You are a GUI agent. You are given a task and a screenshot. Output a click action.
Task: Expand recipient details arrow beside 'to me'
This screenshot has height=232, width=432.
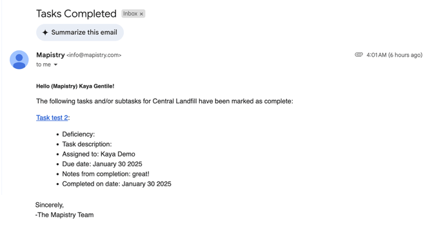point(55,64)
